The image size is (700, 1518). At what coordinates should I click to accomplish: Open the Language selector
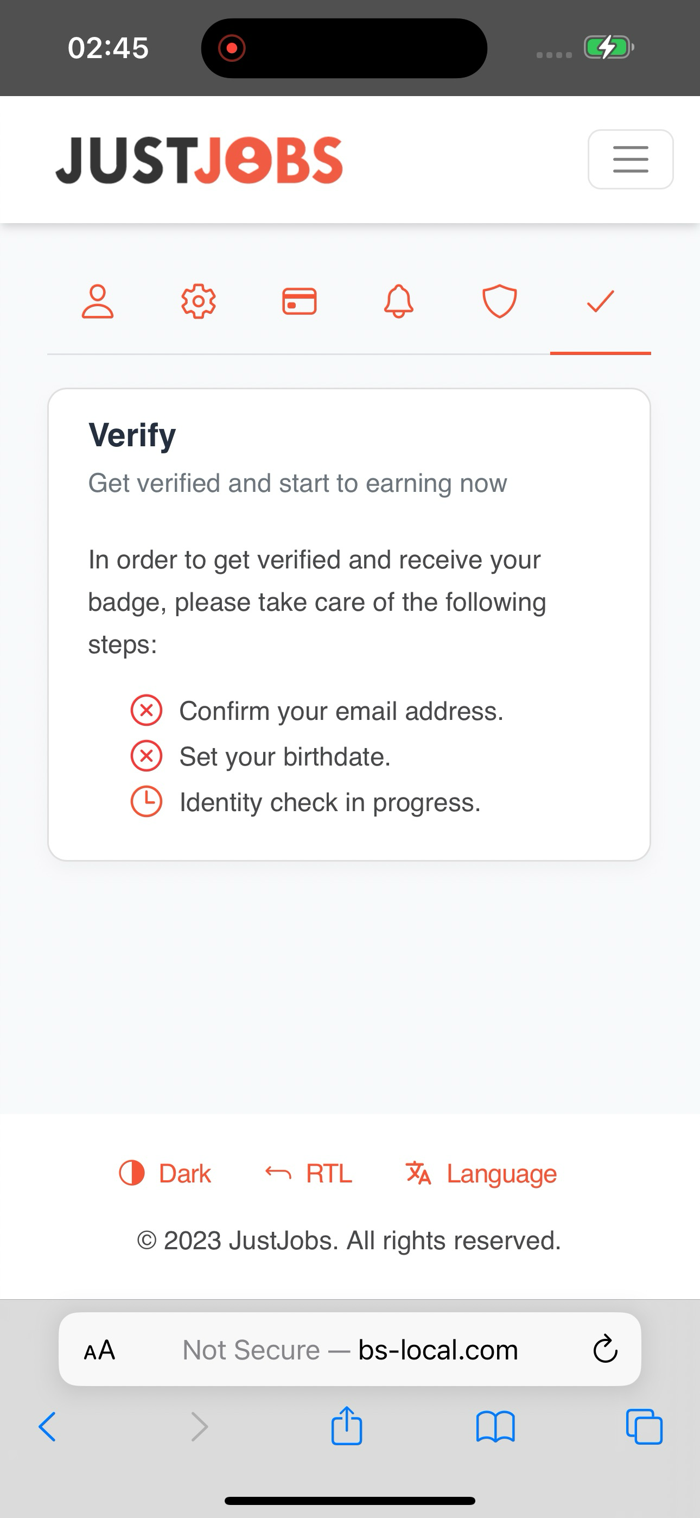481,1173
